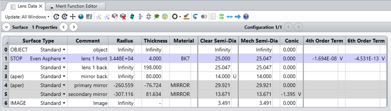The image size is (391, 111).
Task: Toggle the gray switch icon in toolbar
Action: (x=204, y=17)
